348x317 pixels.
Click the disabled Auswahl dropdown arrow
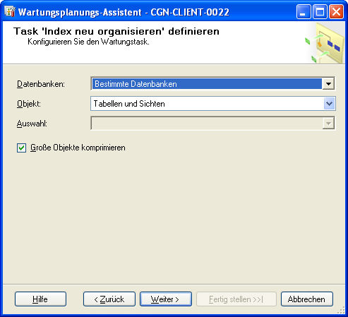click(x=328, y=124)
